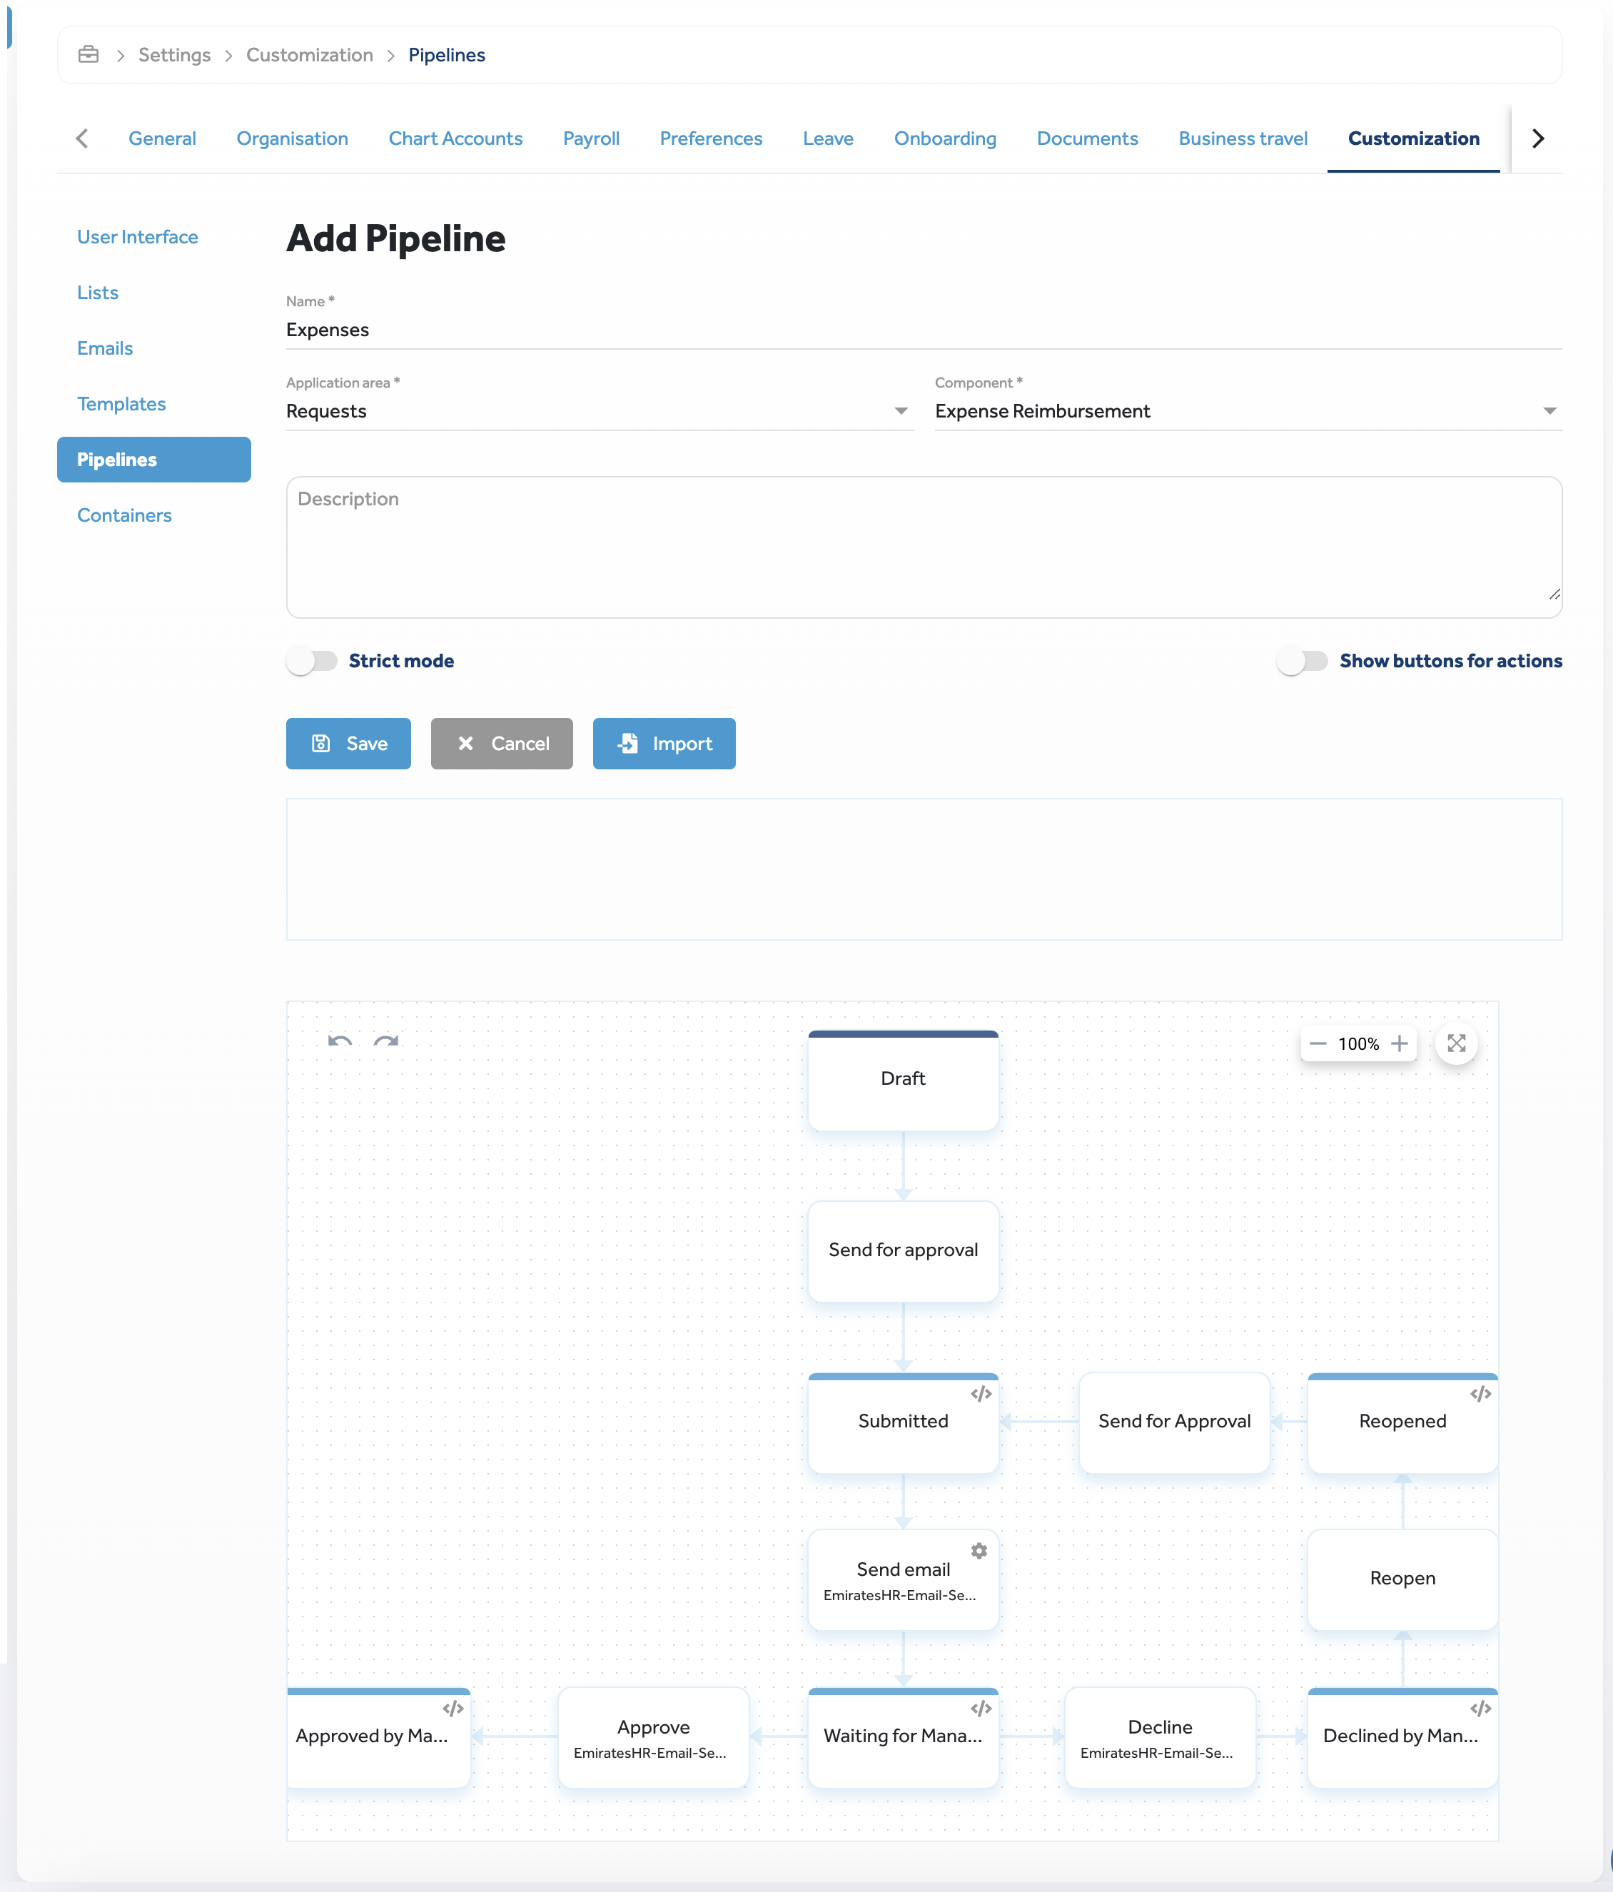
Task: Import a pipeline definition
Action: 664,743
